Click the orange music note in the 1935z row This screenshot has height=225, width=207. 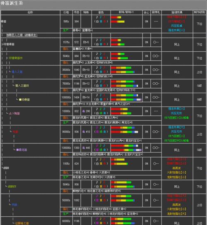point(101,159)
